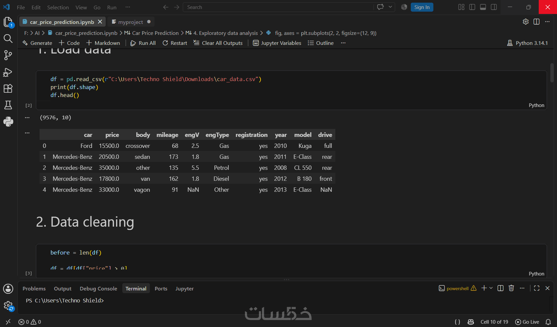Open editor More Actions ellipsis
Viewport: 557px width, 327px height.
[547, 22]
